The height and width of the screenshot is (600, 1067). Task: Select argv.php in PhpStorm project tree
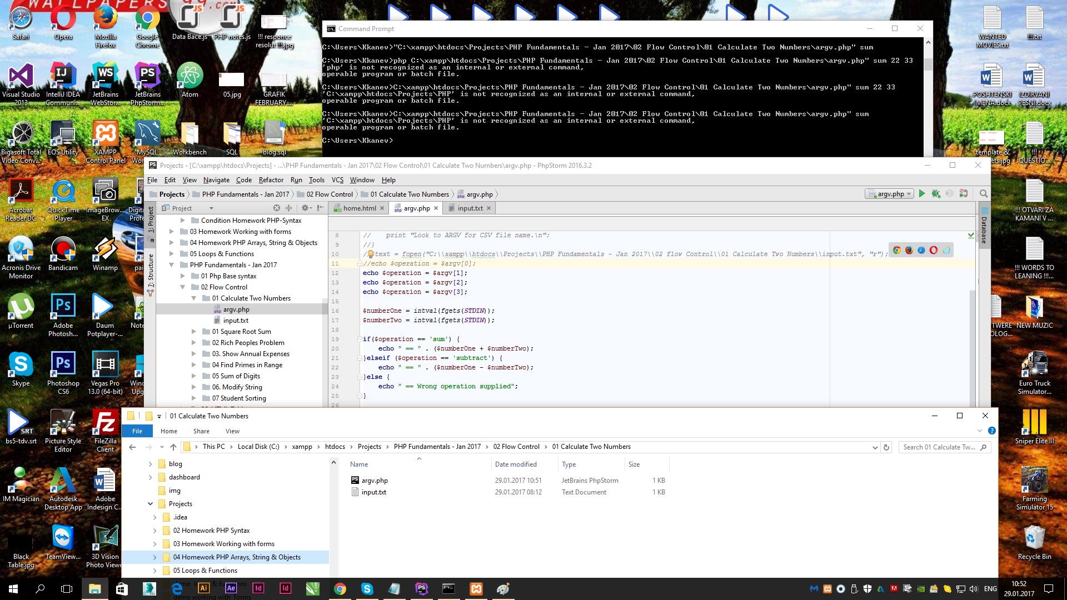click(x=236, y=309)
